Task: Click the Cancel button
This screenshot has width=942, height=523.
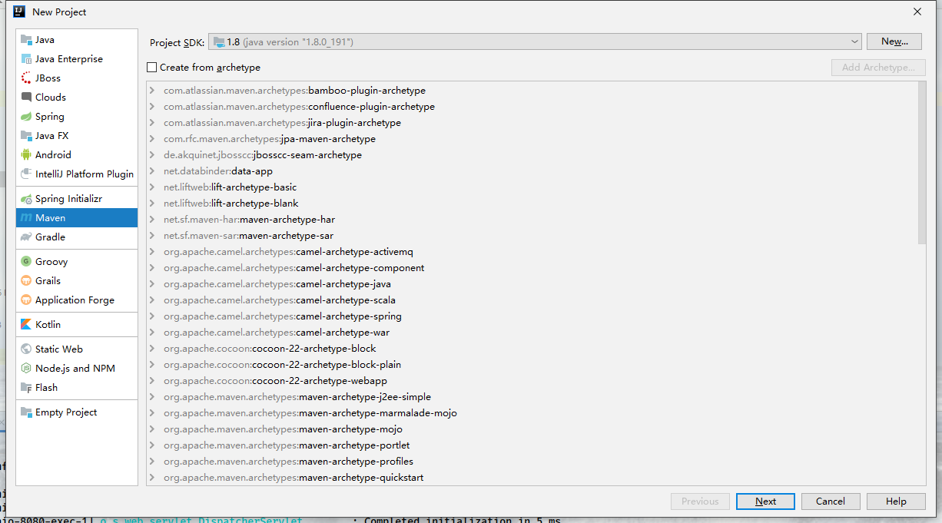Action: [831, 501]
